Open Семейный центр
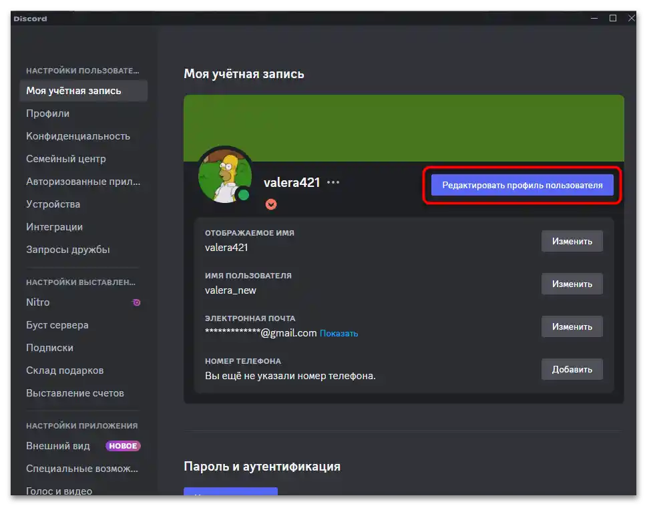The width and height of the screenshot is (647, 506). pos(83,159)
